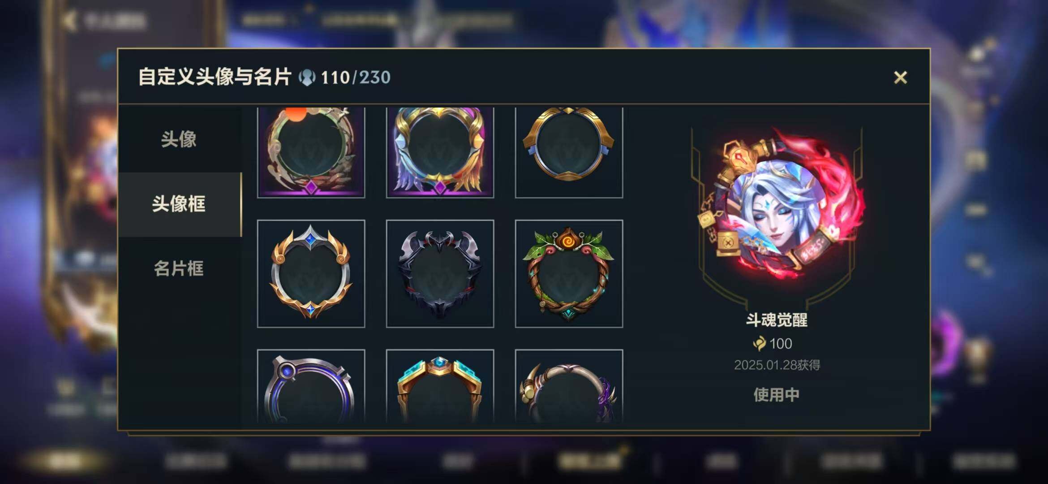1048x484 pixels.
Task: Pick the dark spiked bat-wing frame
Action: (x=440, y=273)
